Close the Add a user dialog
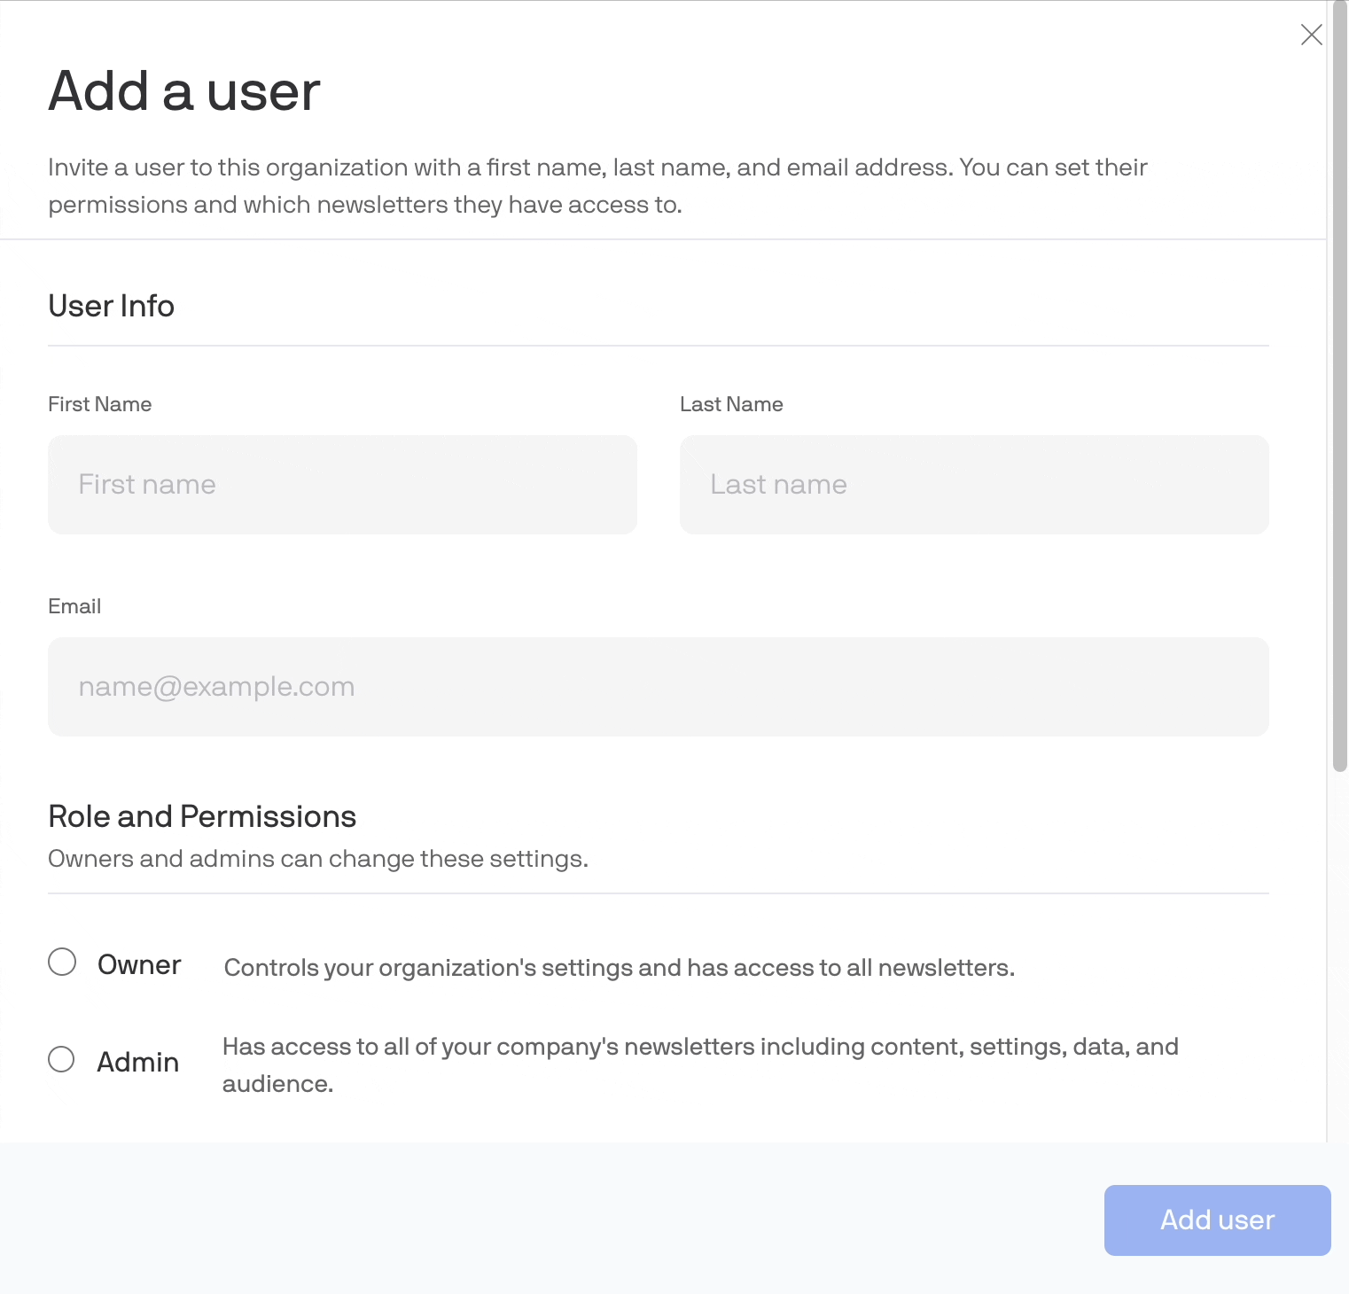Image resolution: width=1349 pixels, height=1294 pixels. point(1311,35)
